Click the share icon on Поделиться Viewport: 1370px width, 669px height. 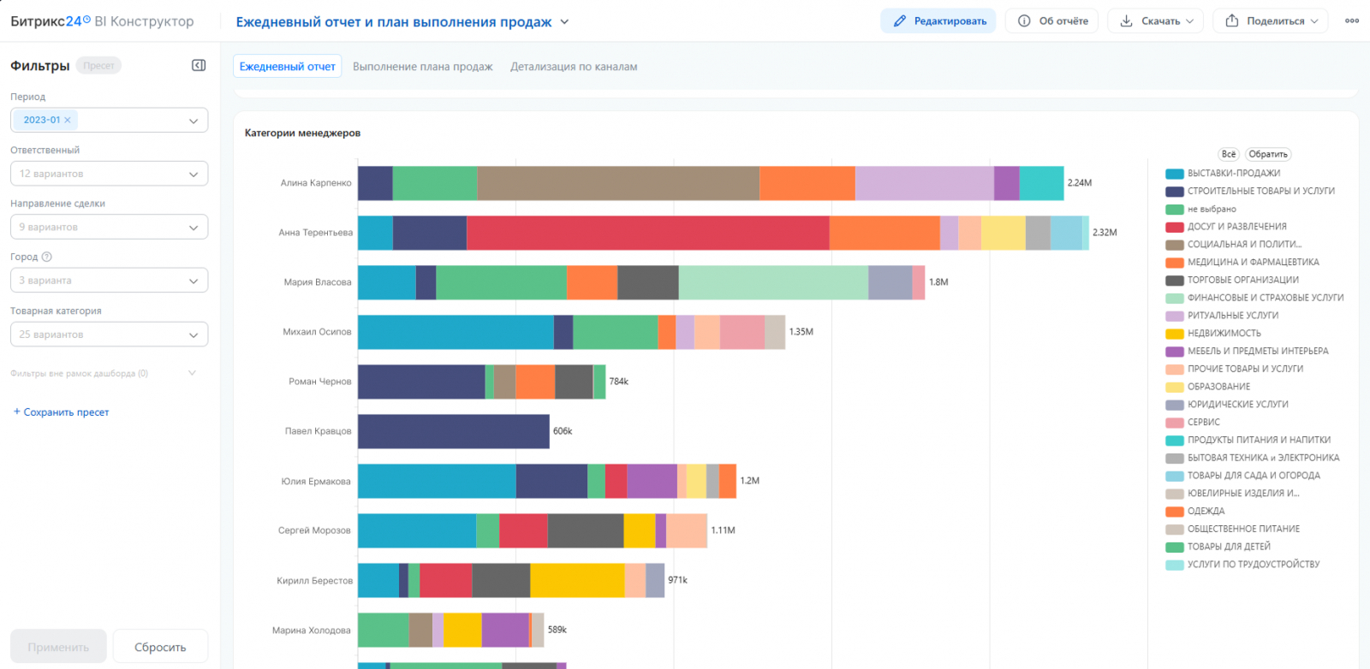tap(1232, 21)
